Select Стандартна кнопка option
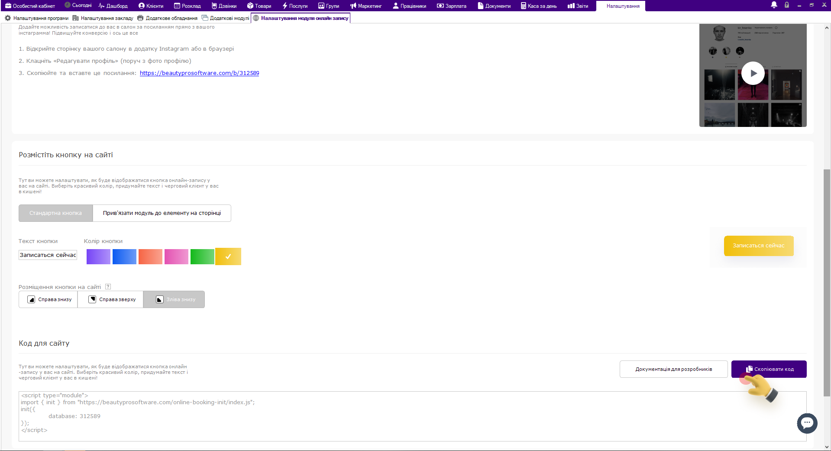The width and height of the screenshot is (831, 451). pyautogui.click(x=55, y=213)
